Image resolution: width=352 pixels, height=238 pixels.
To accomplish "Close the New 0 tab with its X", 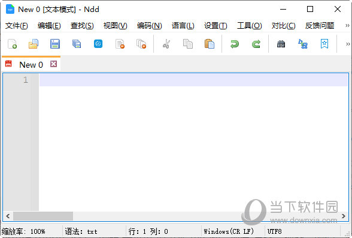I will click(53, 64).
